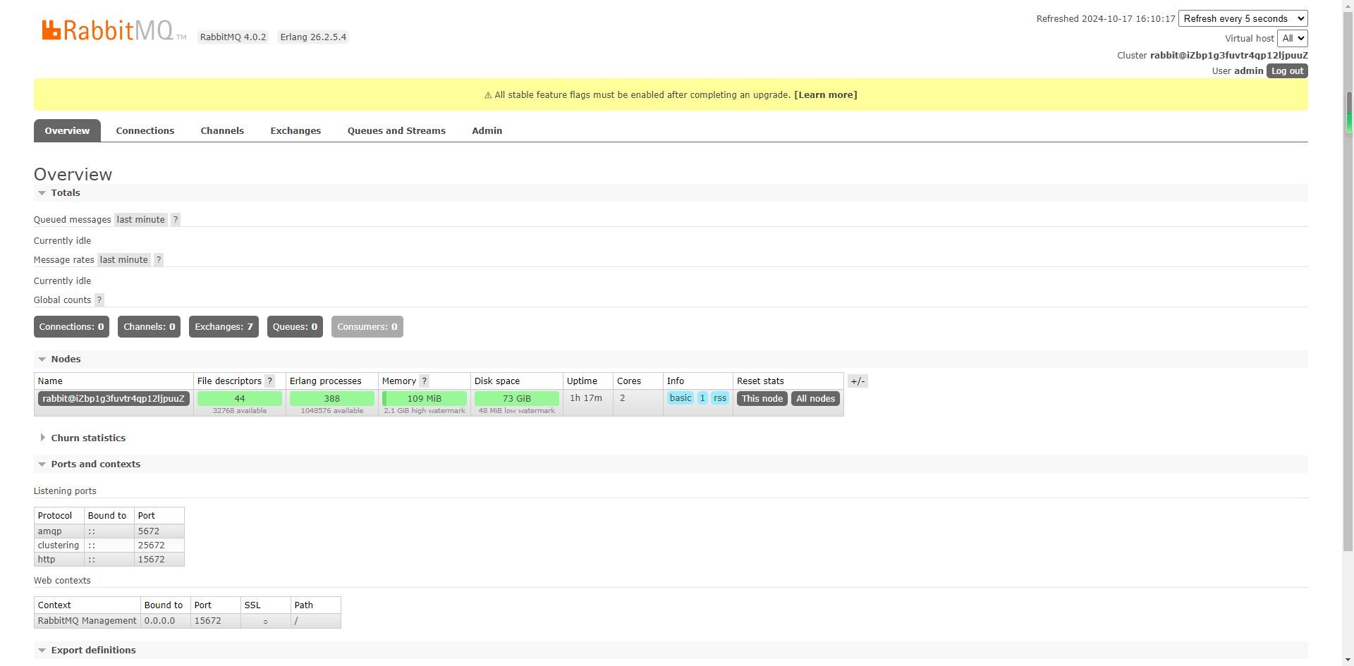Open the Channels: 0 count
The image size is (1354, 666).
pos(150,327)
